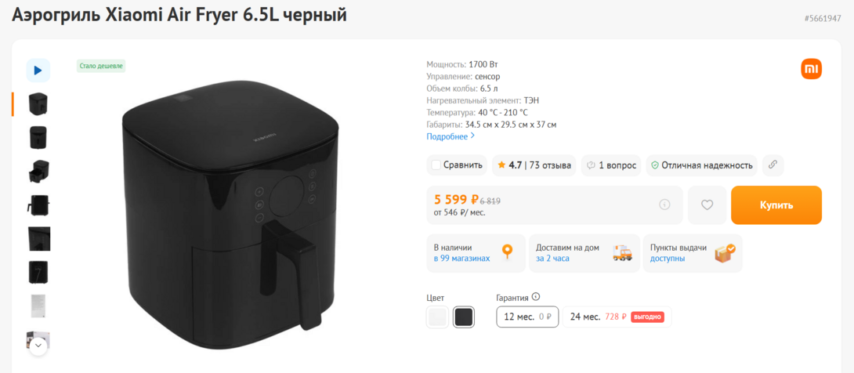The height and width of the screenshot is (373, 854).
Task: Add product to favorites with heart icon
Action: tap(707, 205)
